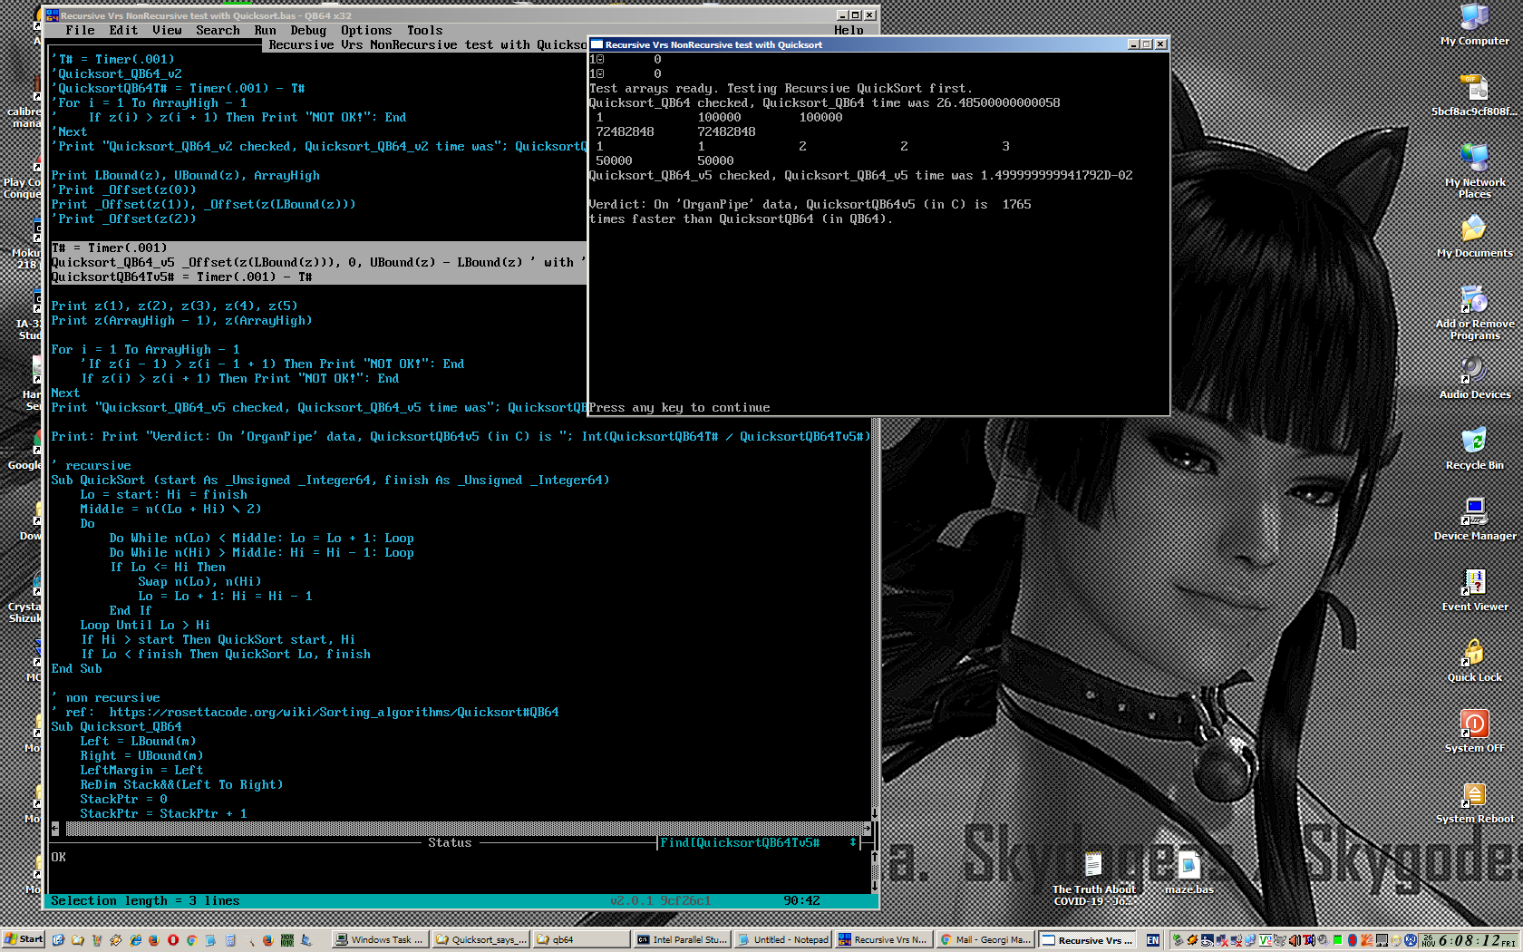Click the 'Swap n(Lo), n(Hi)' code line
This screenshot has width=1523, height=952.
(199, 581)
